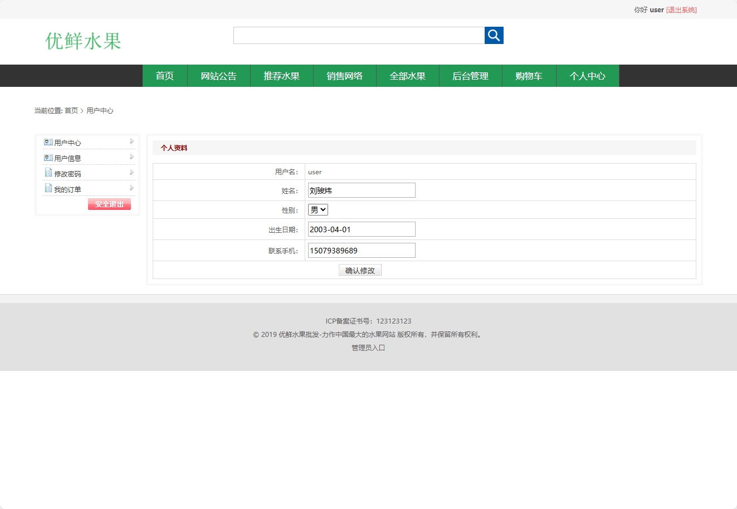Click the 出生日期 birth date field
737x509 pixels.
(x=361, y=229)
